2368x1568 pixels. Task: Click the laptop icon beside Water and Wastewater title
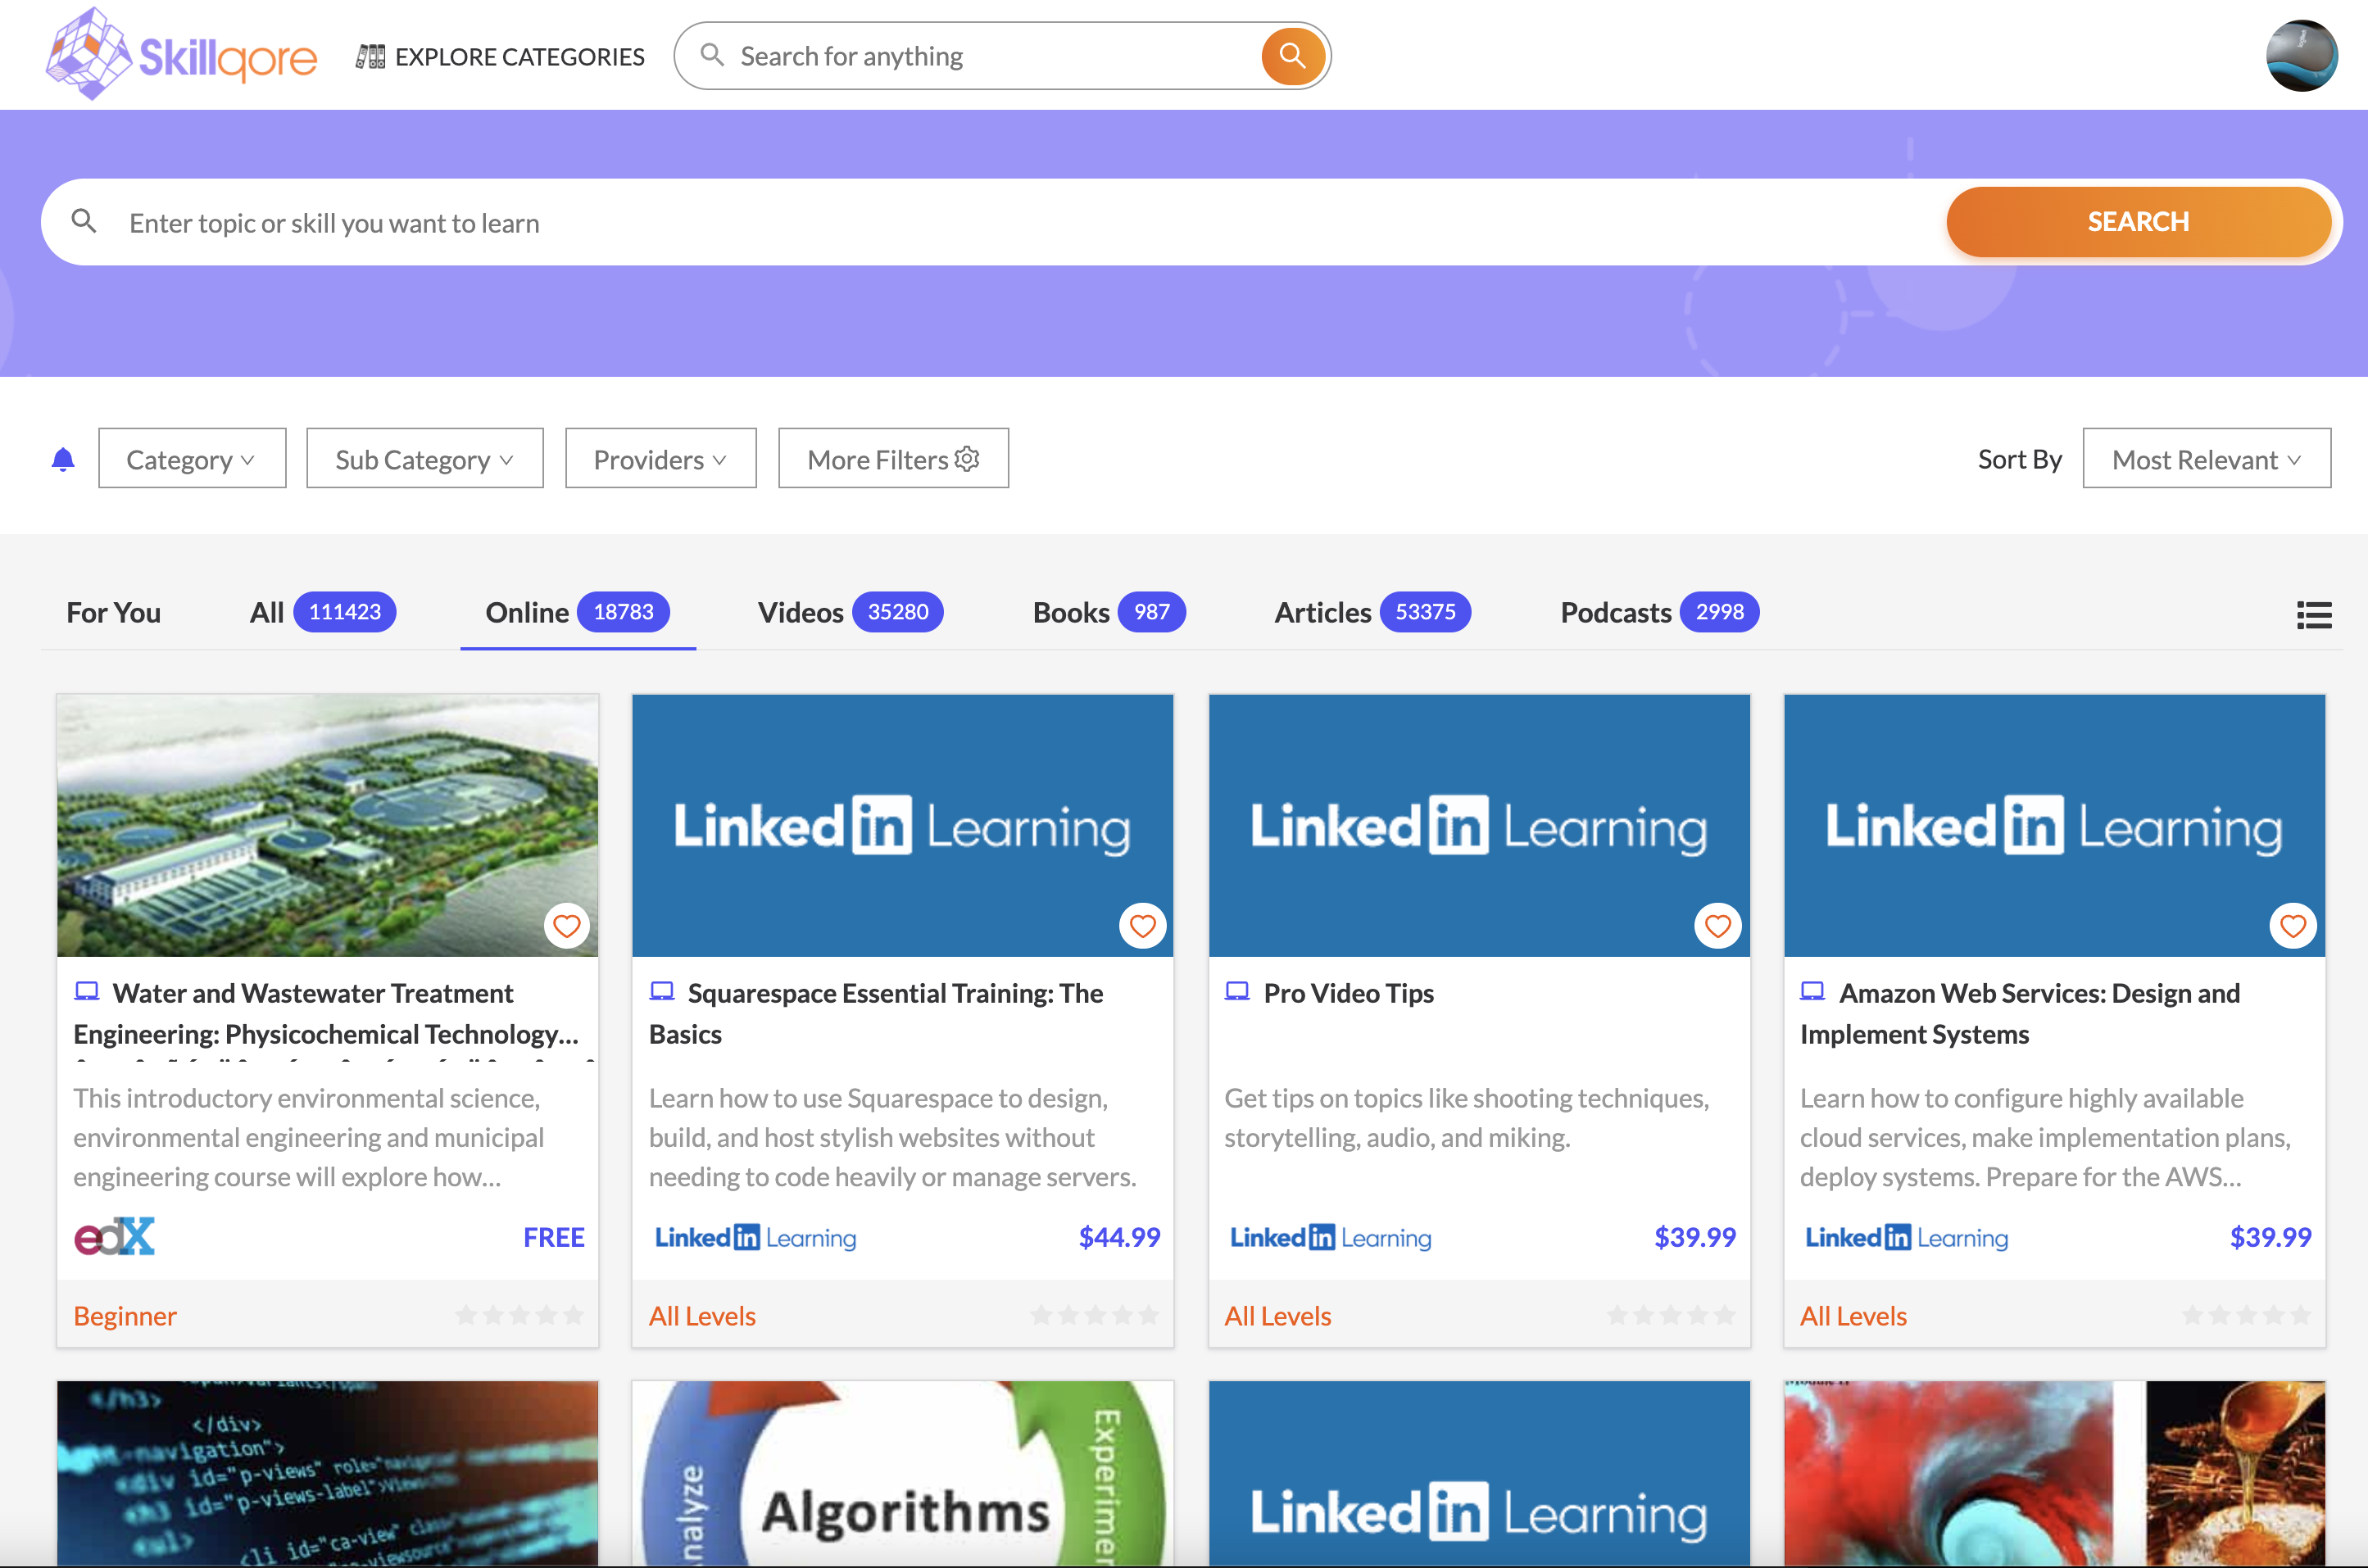point(87,991)
